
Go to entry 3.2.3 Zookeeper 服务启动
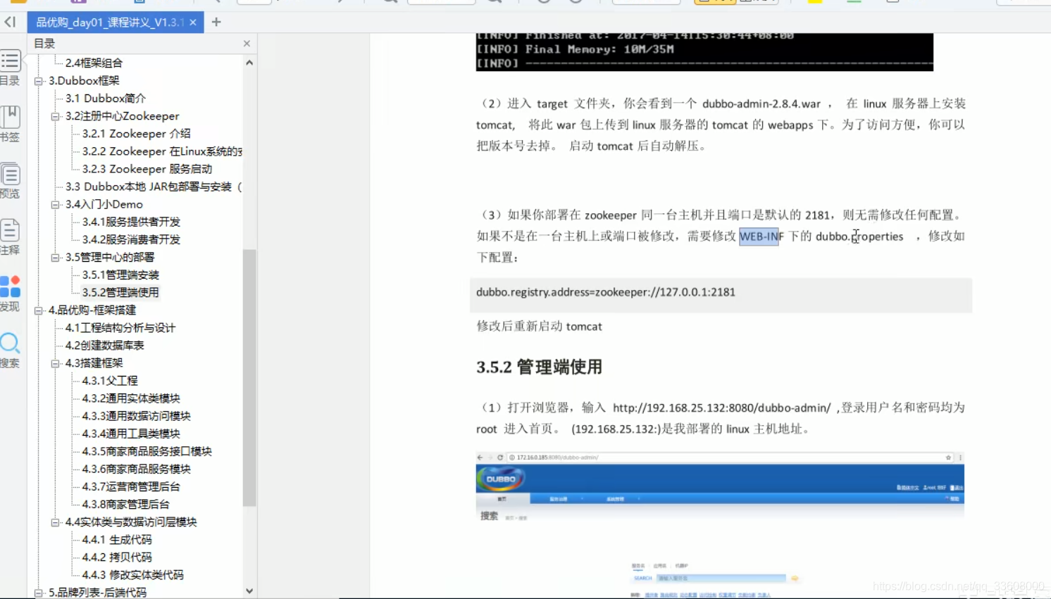(147, 169)
